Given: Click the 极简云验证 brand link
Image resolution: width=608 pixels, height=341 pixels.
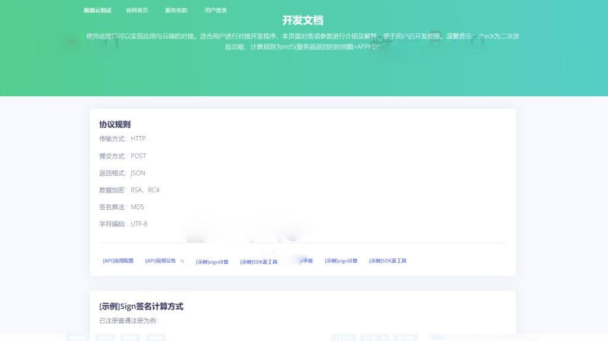Looking at the screenshot, I should (x=98, y=11).
